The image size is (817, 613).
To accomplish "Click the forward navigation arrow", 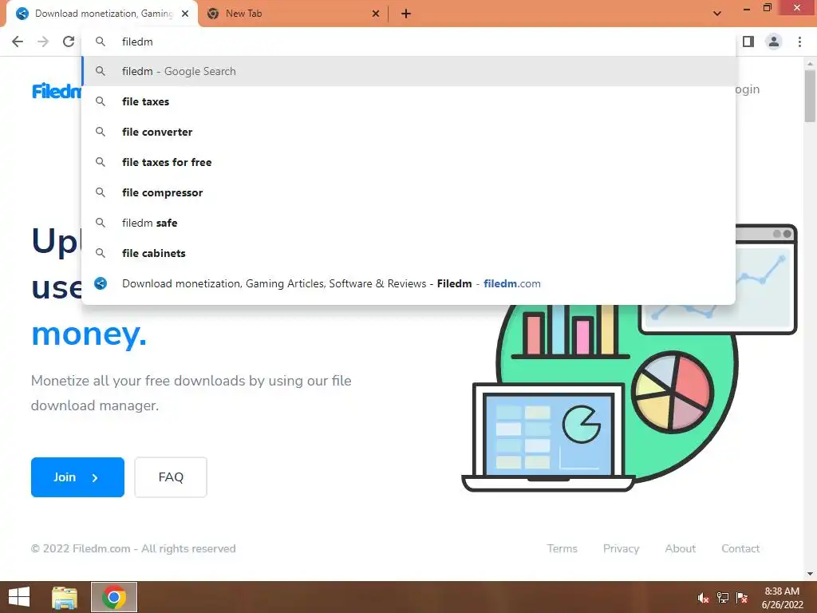I will click(43, 42).
